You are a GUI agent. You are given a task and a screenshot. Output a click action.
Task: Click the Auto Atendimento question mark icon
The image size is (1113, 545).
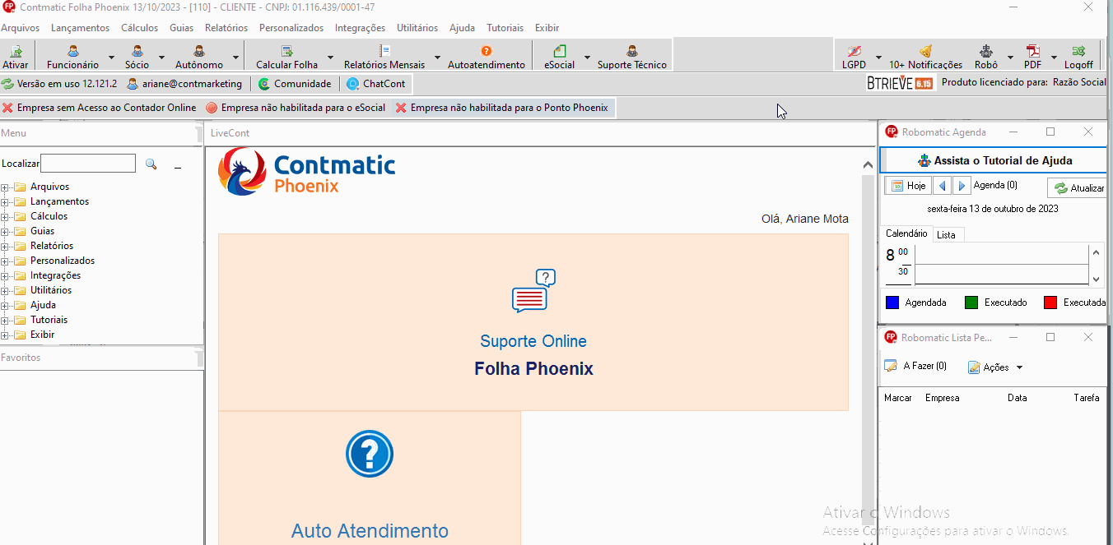[370, 454]
